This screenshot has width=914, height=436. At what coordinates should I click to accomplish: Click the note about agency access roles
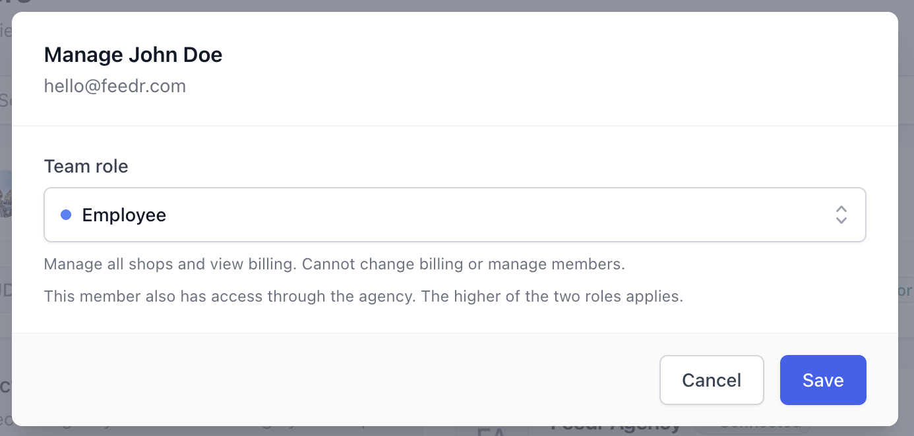coord(363,296)
